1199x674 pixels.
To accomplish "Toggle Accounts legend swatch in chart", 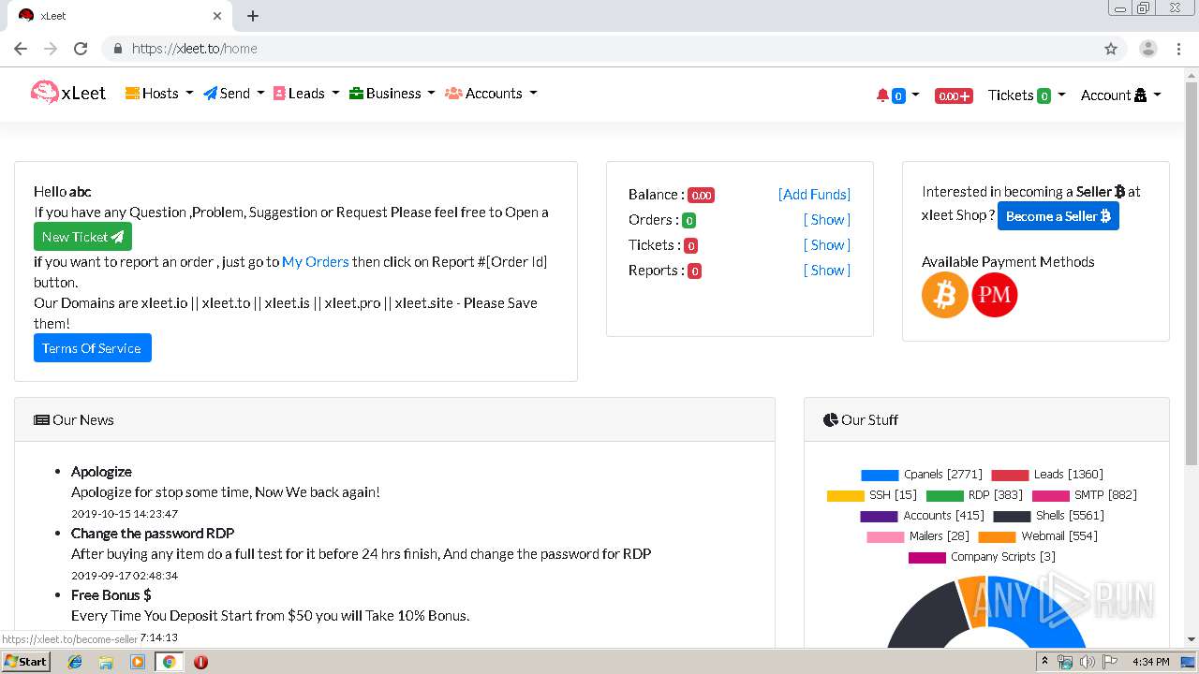I will point(879,516).
